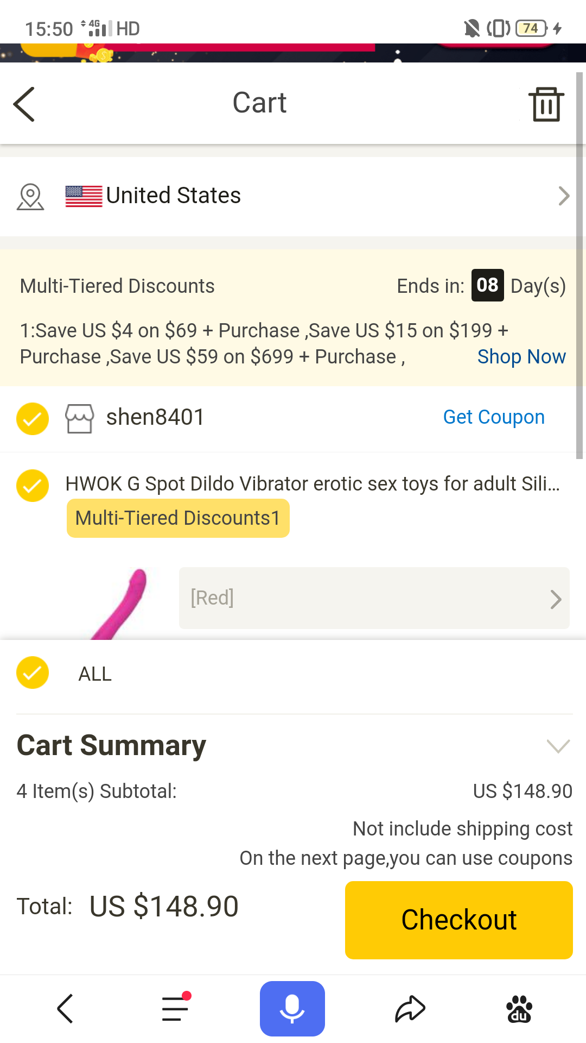Open United States country selector chevron
The height and width of the screenshot is (1043, 586).
(564, 196)
